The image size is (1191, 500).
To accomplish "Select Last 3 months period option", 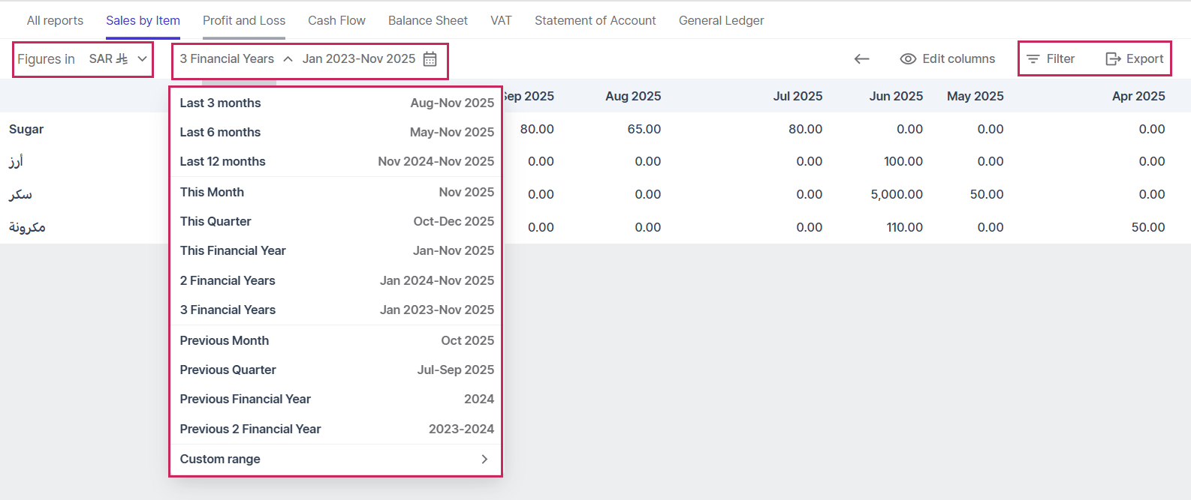I will (220, 103).
